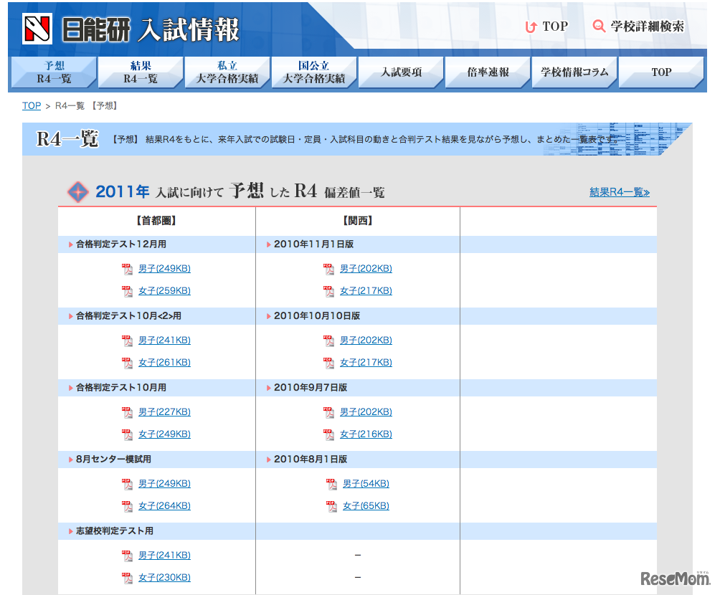
Task: Click PDF icon beside 女子(217KB) under 2010年10月10日版
Action: tap(328, 362)
